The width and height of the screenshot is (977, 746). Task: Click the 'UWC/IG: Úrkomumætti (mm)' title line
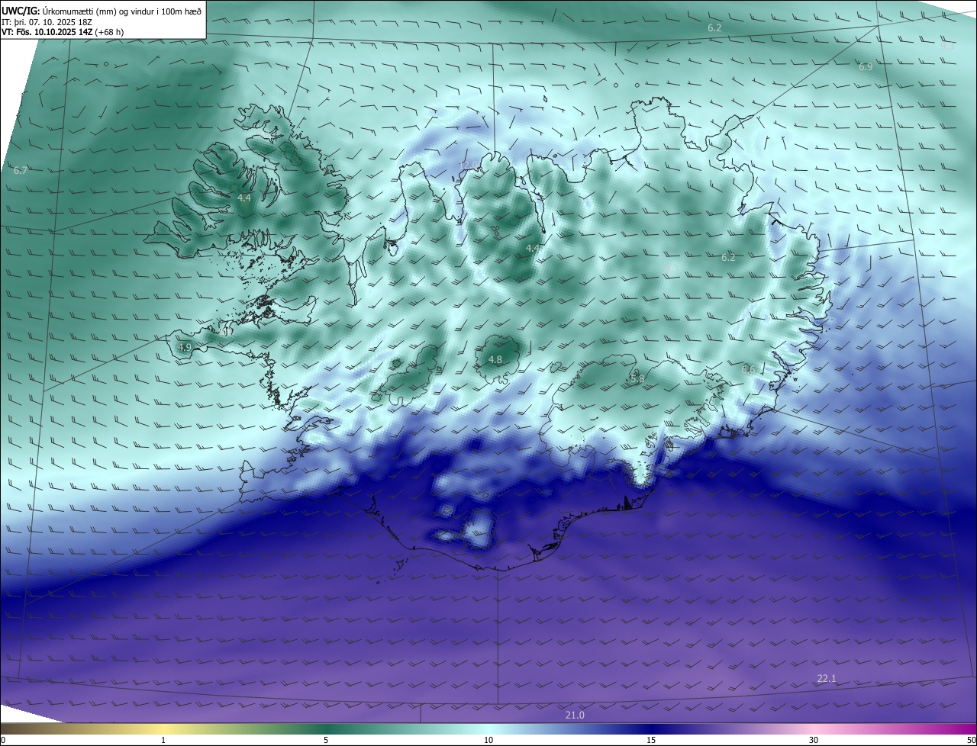pos(102,11)
